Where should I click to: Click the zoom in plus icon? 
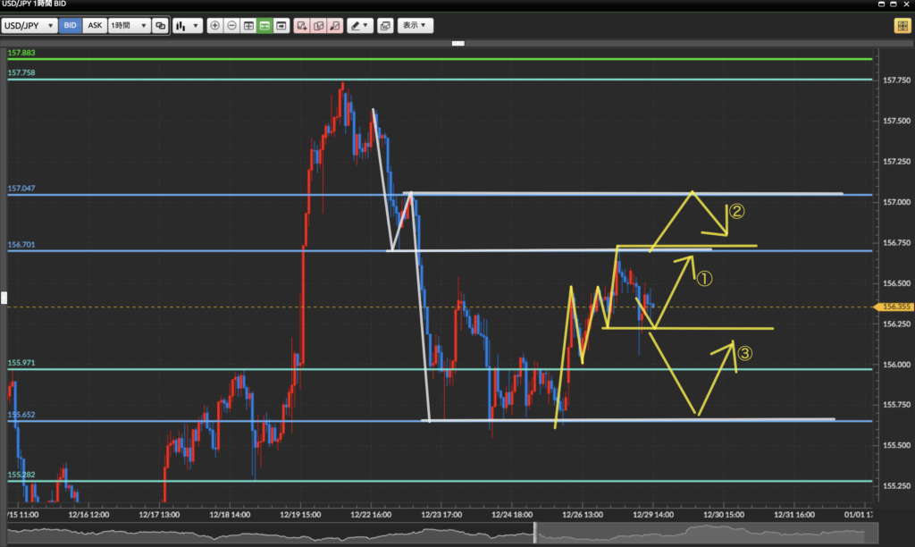point(214,26)
